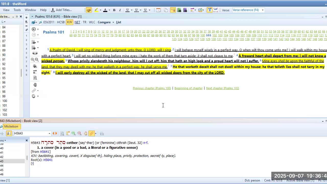
Task: Zoom in the Bible view text
Action: pyautogui.click(x=33, y=60)
